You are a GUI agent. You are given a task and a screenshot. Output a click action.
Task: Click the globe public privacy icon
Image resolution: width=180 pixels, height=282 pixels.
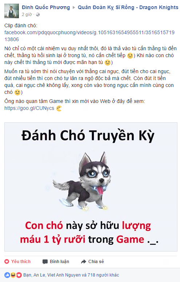tap(38, 15)
